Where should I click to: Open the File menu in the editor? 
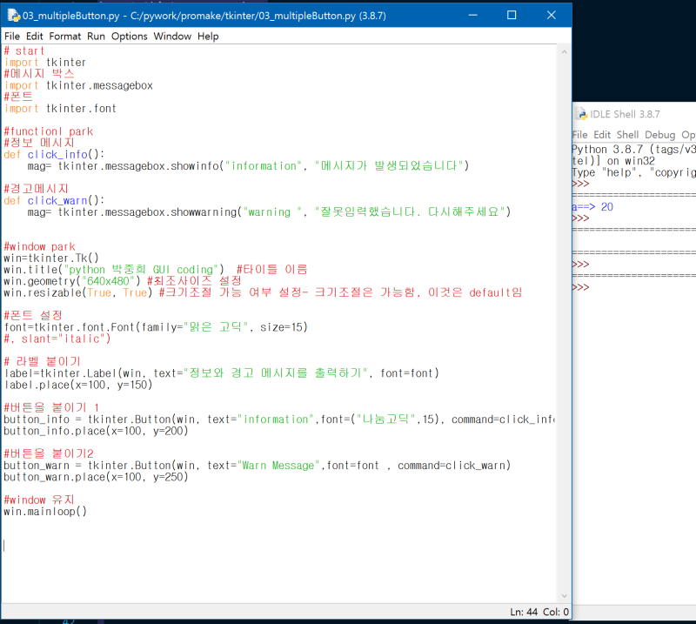coord(11,36)
